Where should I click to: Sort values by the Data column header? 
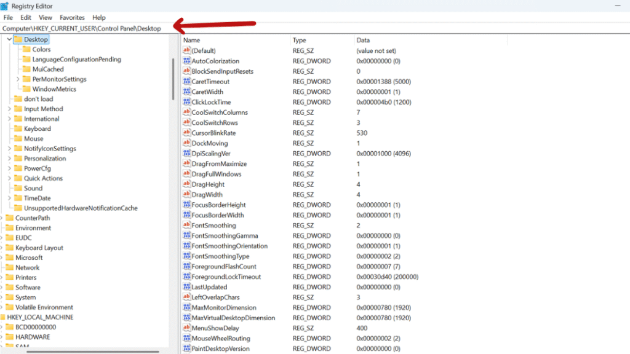coord(431,40)
